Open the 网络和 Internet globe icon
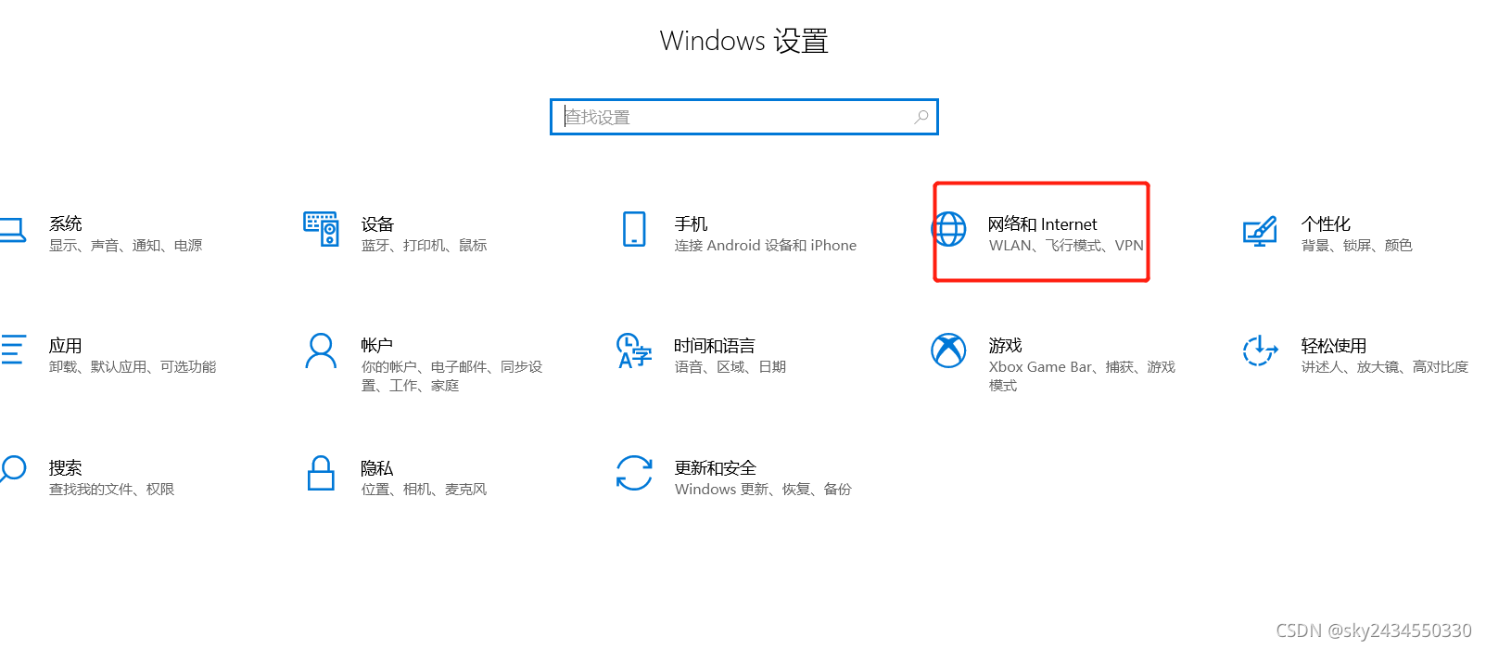The image size is (1486, 650). pos(948,229)
